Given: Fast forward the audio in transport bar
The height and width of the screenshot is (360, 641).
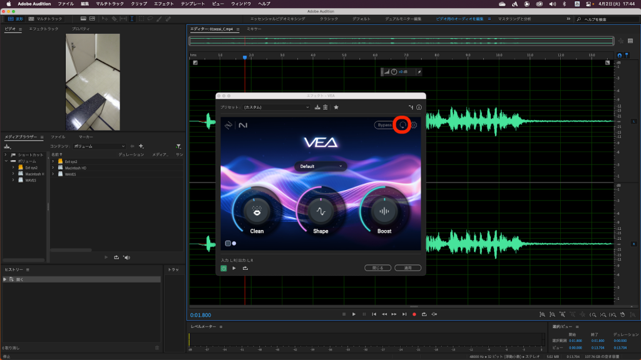Looking at the screenshot, I should [394, 314].
